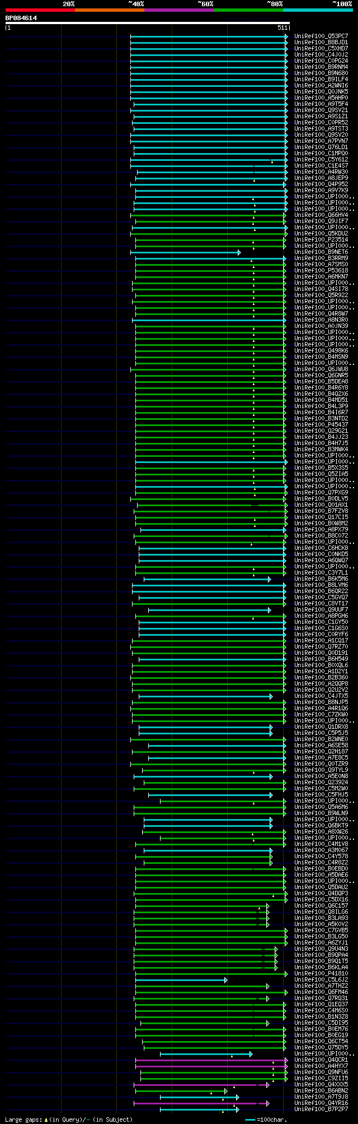Open hit UniRef100_Q4P952
Screen dimensions: 358x1124
click(321, 184)
